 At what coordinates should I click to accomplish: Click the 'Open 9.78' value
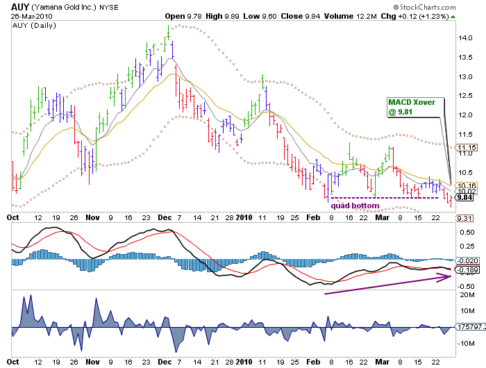tap(183, 16)
